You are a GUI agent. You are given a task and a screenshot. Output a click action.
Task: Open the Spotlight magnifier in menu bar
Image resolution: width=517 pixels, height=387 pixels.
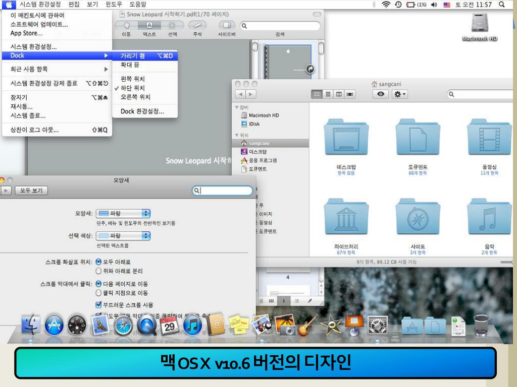pos(501,4)
